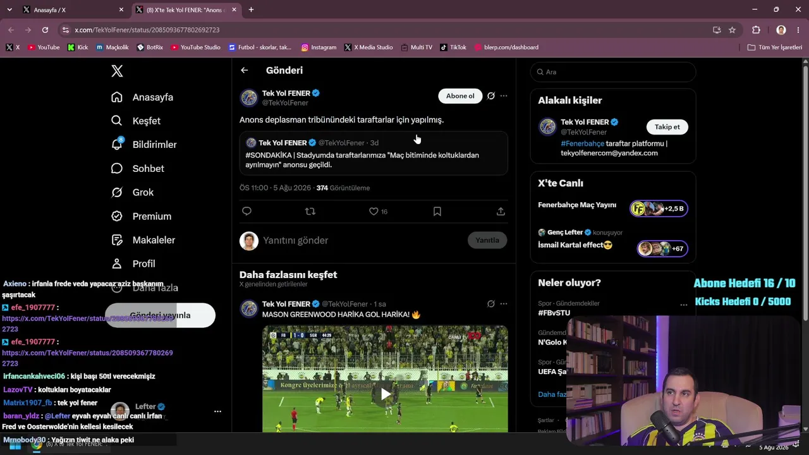
Task: Open Profil from the sidebar
Action: click(x=133, y=264)
